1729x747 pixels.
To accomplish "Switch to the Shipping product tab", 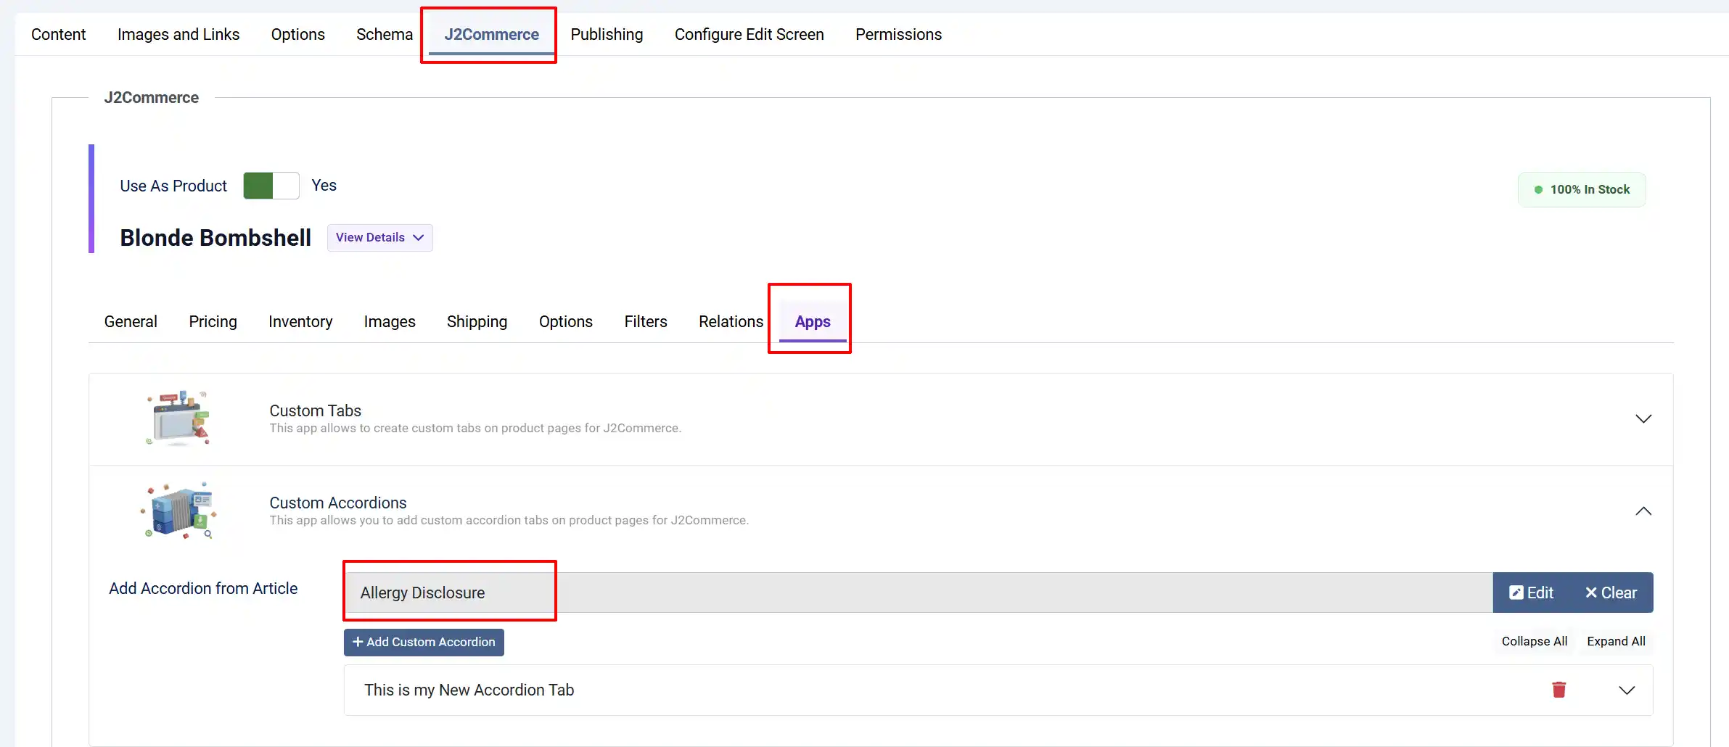I will click(477, 321).
